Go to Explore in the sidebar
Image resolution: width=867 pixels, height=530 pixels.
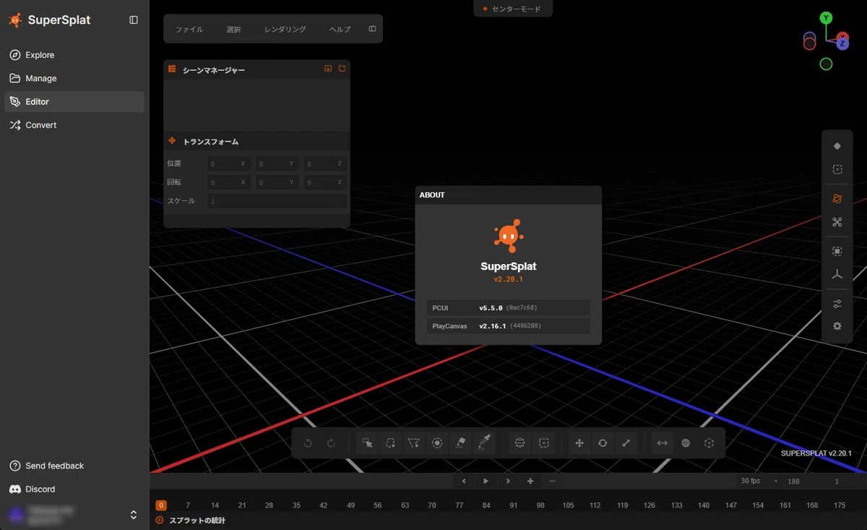click(x=74, y=55)
